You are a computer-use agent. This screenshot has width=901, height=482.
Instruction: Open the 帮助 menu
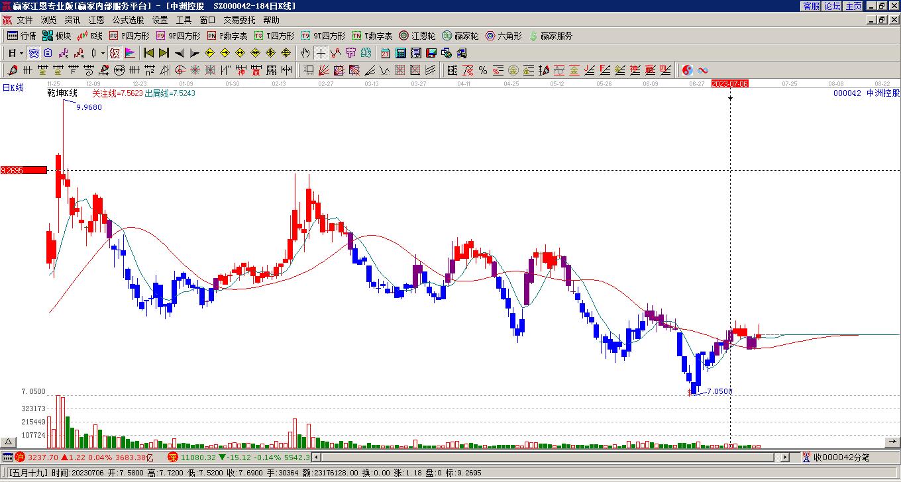pos(271,21)
